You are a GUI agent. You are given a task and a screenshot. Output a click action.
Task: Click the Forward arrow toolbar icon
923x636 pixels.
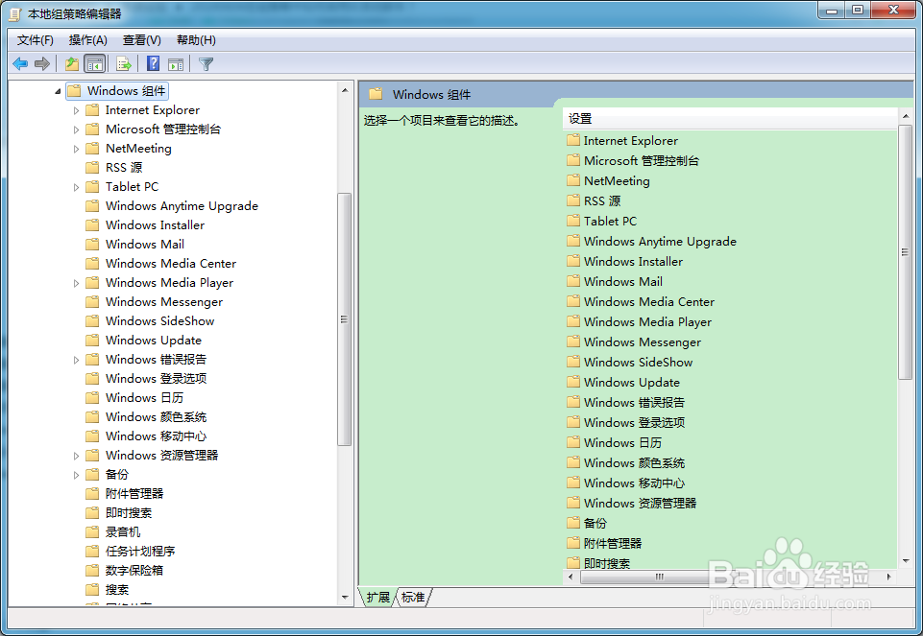[x=42, y=63]
